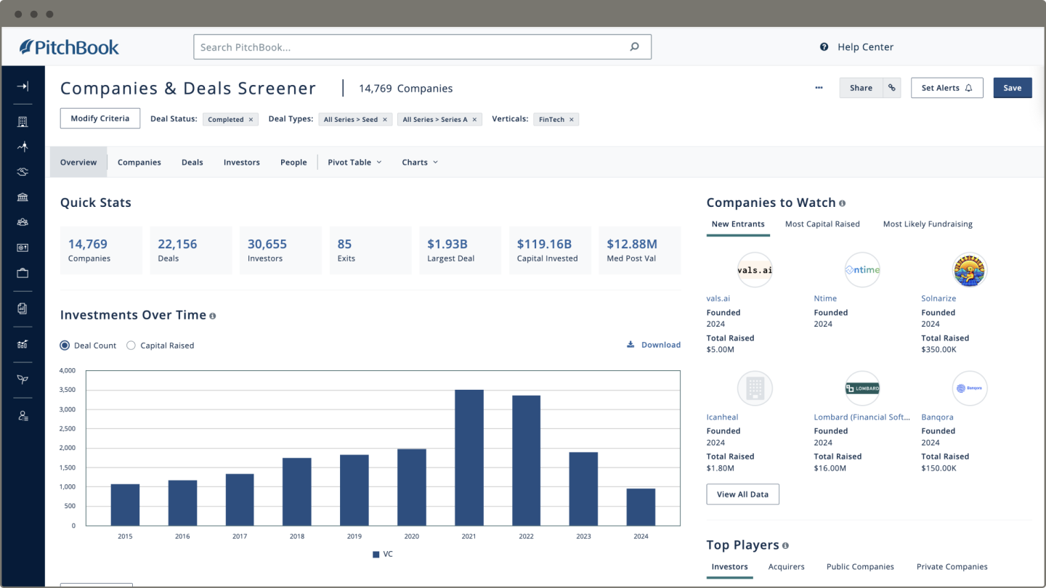Image resolution: width=1046 pixels, height=588 pixels.
Task: Select the Capital Raised radio button
Action: click(x=131, y=346)
